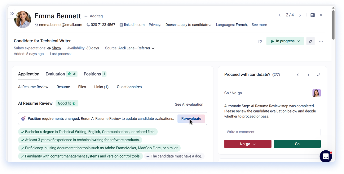This screenshot has width=344, height=174.
Task: Click the green Go button
Action: tap(297, 144)
